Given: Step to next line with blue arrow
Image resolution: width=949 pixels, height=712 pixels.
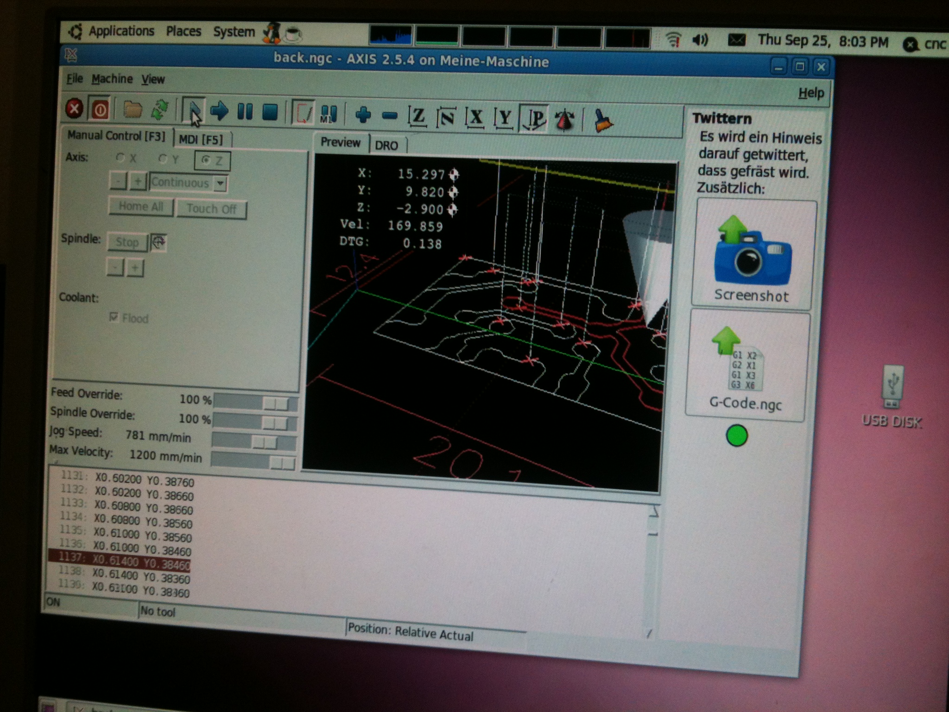Looking at the screenshot, I should point(219,111).
